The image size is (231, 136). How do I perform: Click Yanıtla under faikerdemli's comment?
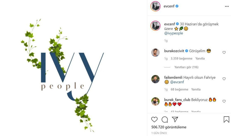196,89
